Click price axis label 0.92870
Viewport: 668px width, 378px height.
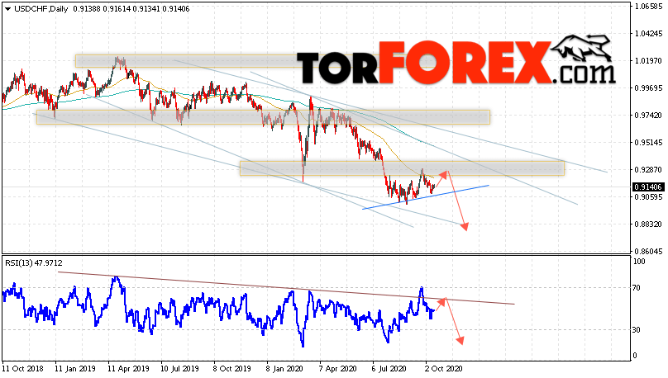(x=648, y=170)
